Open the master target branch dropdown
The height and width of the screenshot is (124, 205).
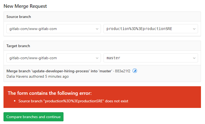[151, 58]
